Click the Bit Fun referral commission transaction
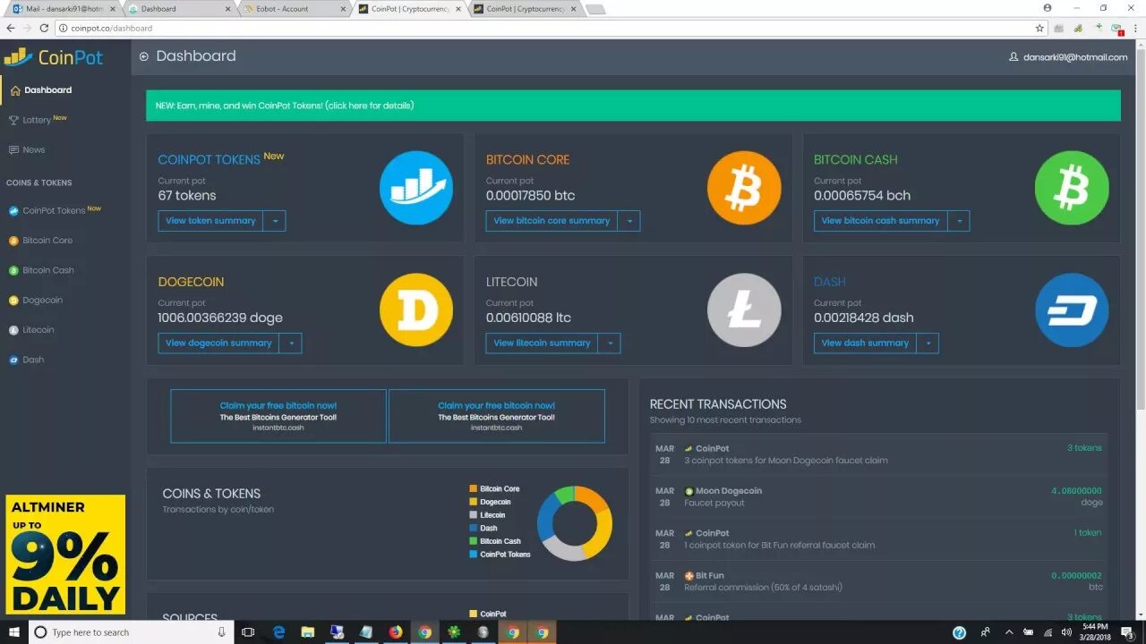Viewport: 1146px width, 644px height. pos(878,581)
